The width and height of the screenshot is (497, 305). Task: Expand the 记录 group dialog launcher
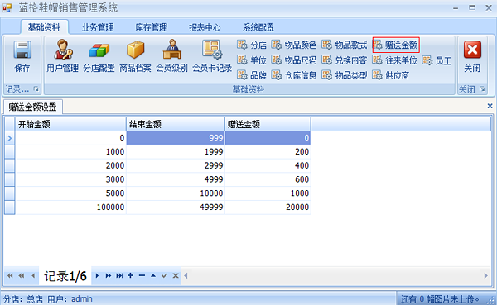[x=36, y=89]
